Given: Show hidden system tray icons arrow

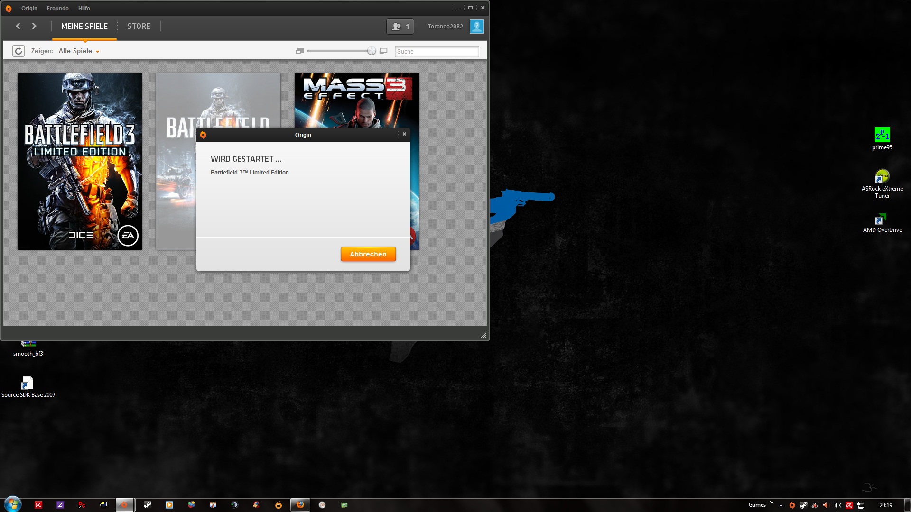Looking at the screenshot, I should tap(781, 505).
